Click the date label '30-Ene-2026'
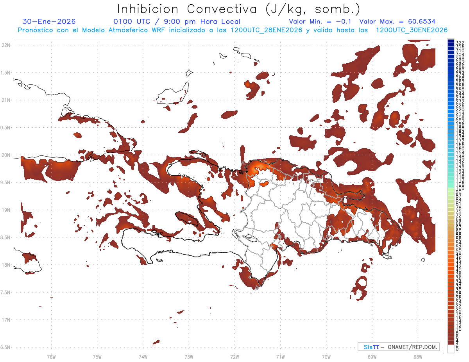The width and height of the screenshot is (469, 362). [49, 21]
